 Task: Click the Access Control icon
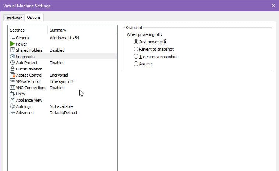pos(13,75)
